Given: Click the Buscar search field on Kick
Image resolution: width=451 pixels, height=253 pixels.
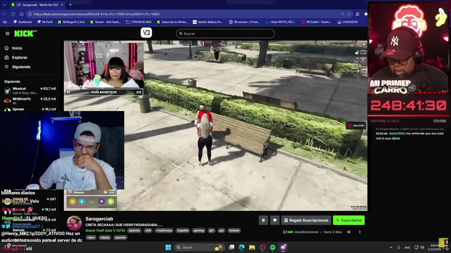Looking at the screenshot, I should (225, 34).
